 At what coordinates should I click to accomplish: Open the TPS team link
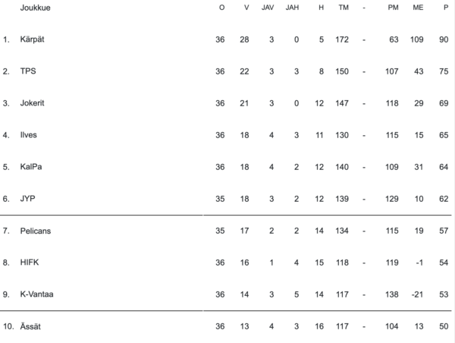point(28,71)
